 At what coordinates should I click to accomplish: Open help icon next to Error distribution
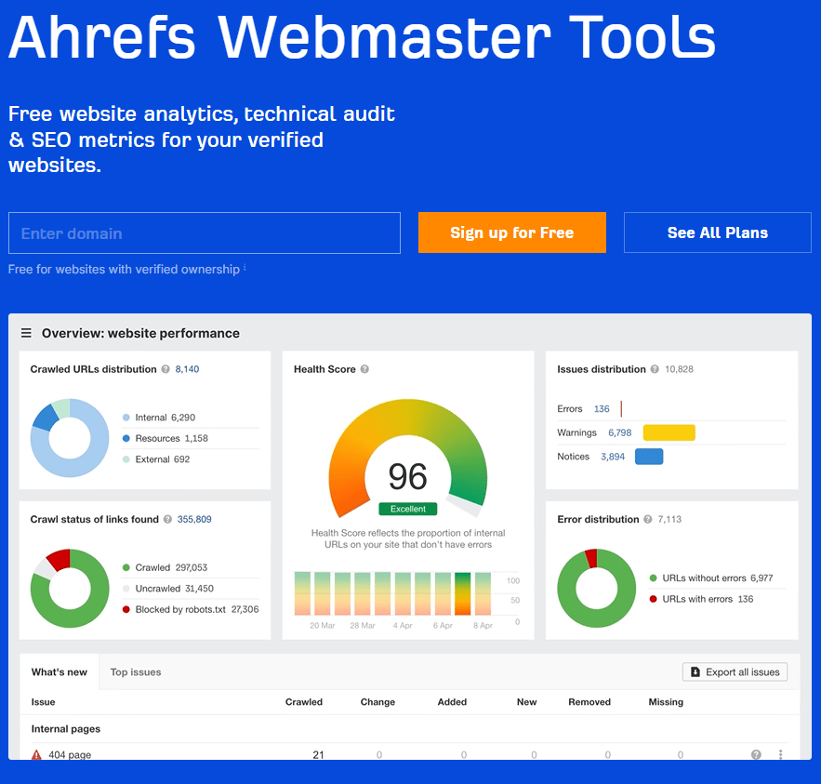click(648, 520)
